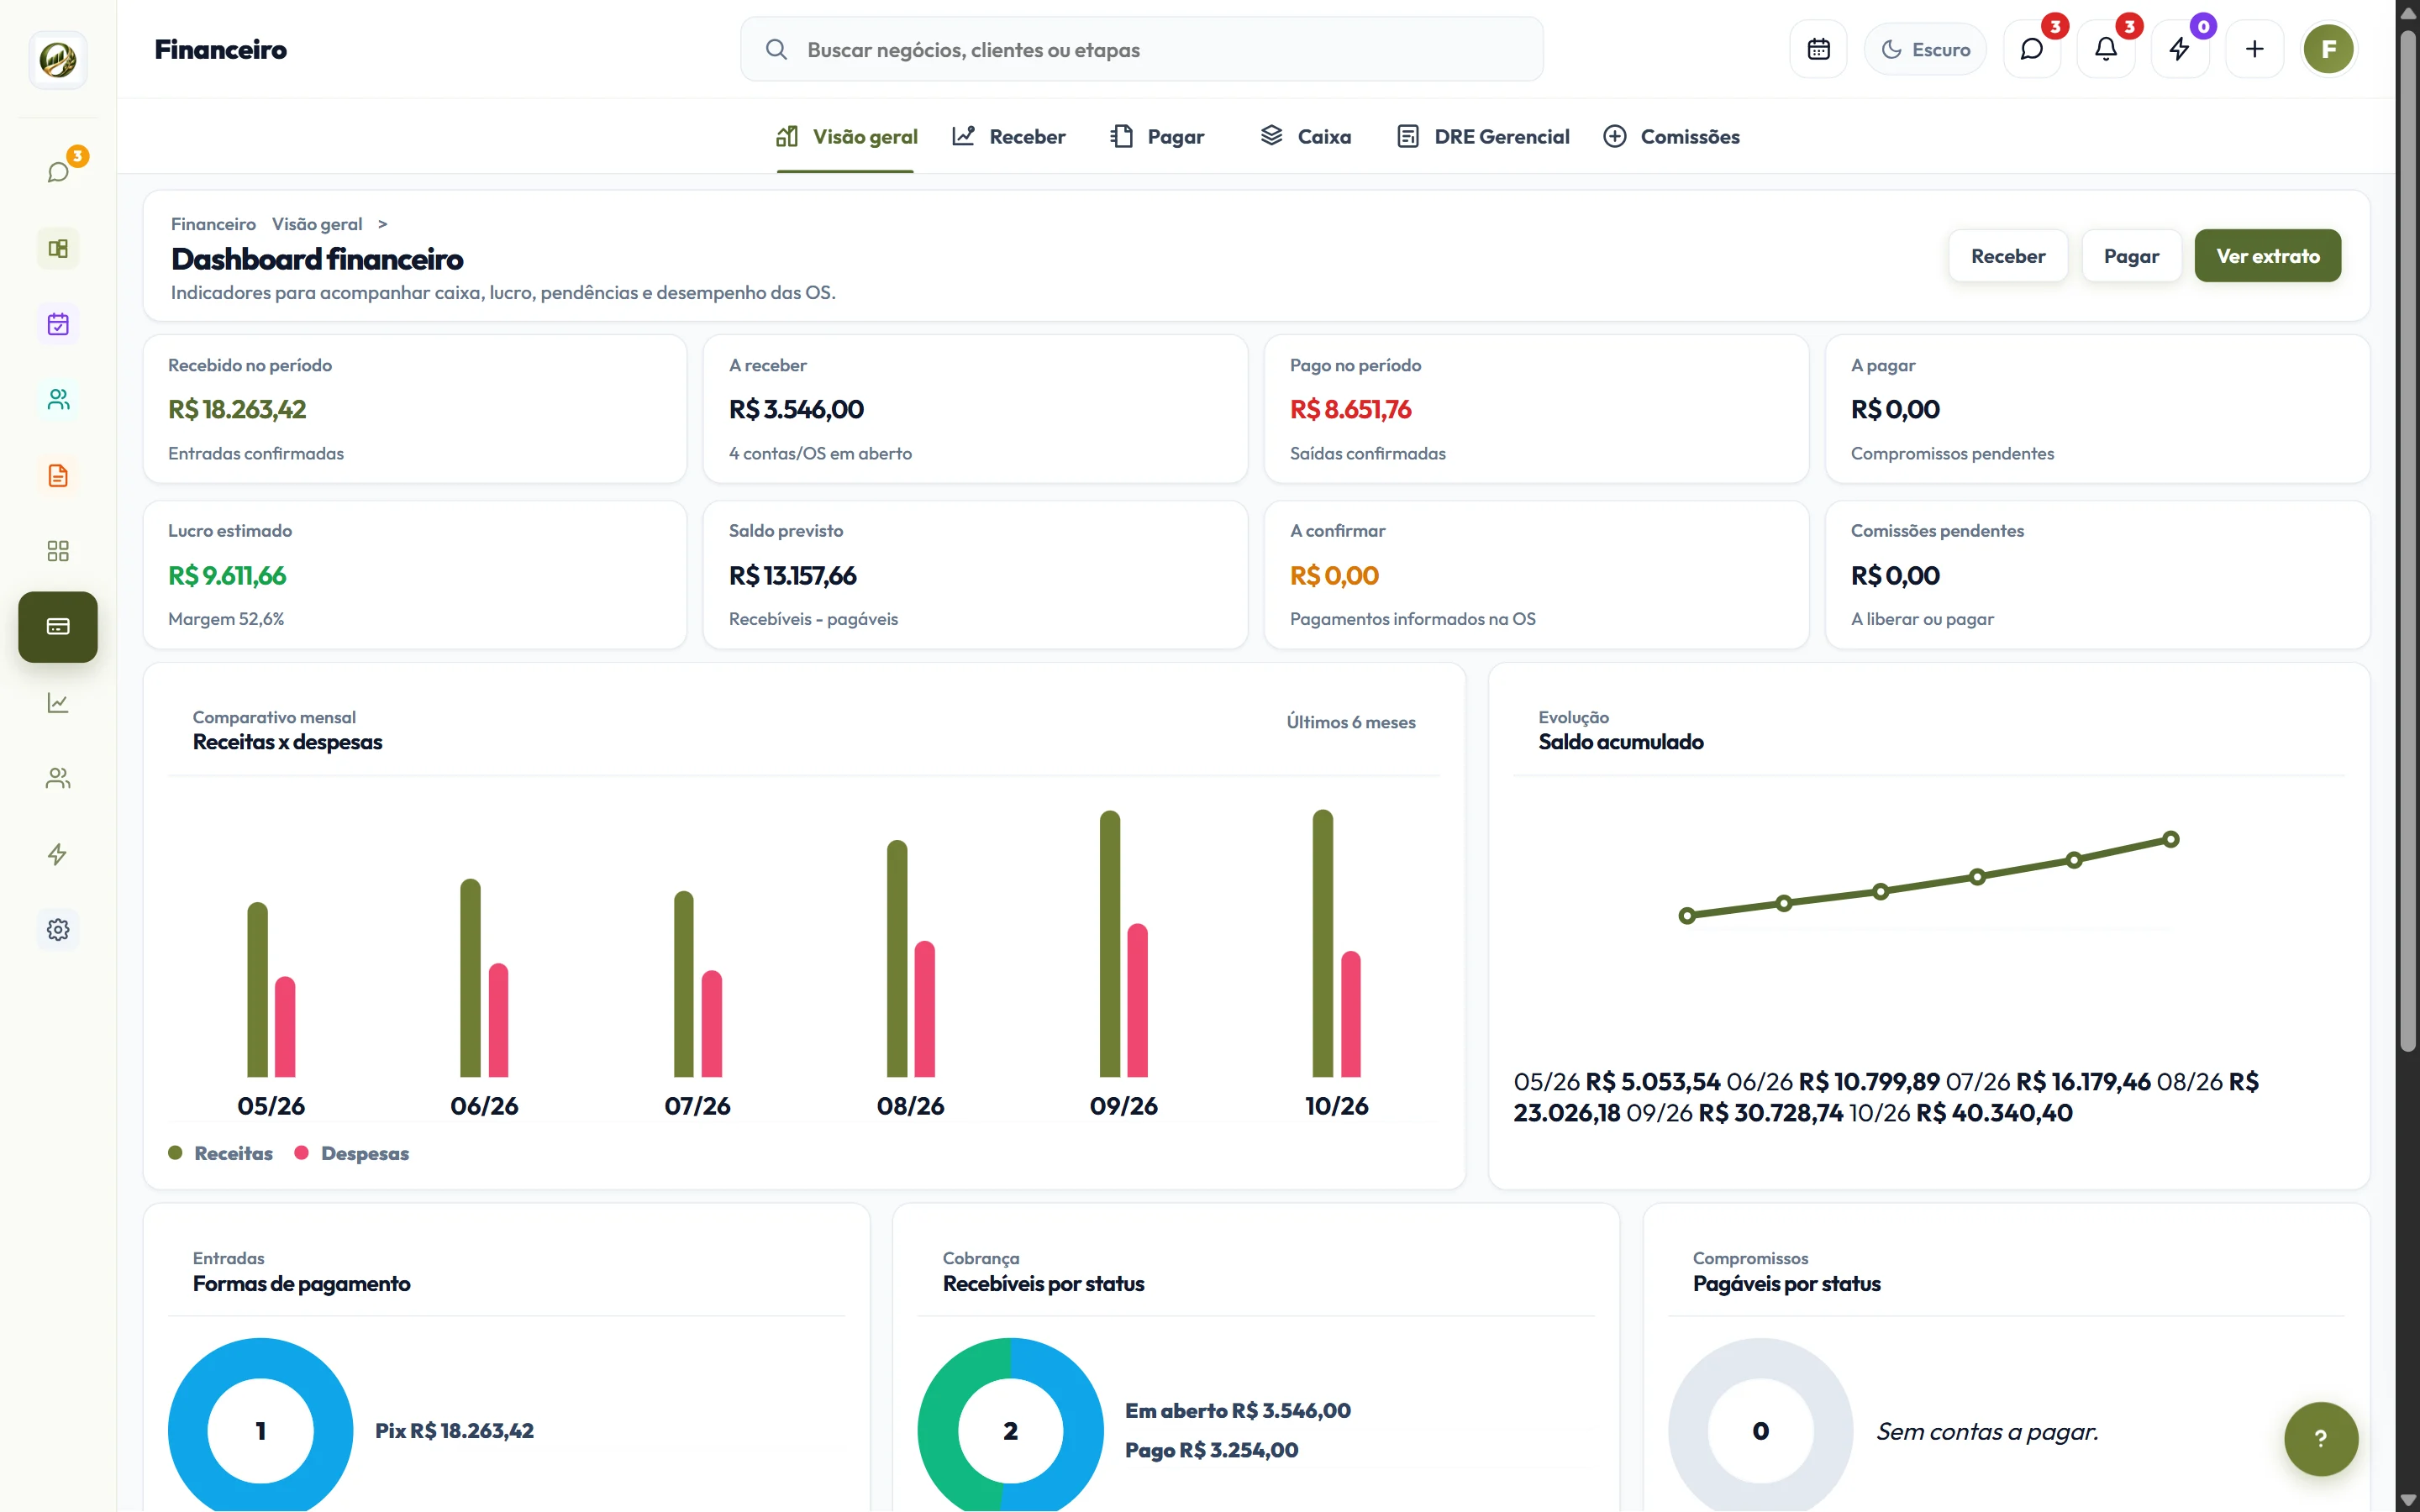The height and width of the screenshot is (1512, 2420).
Task: Click the Receitas legend color dot
Action: tap(175, 1153)
